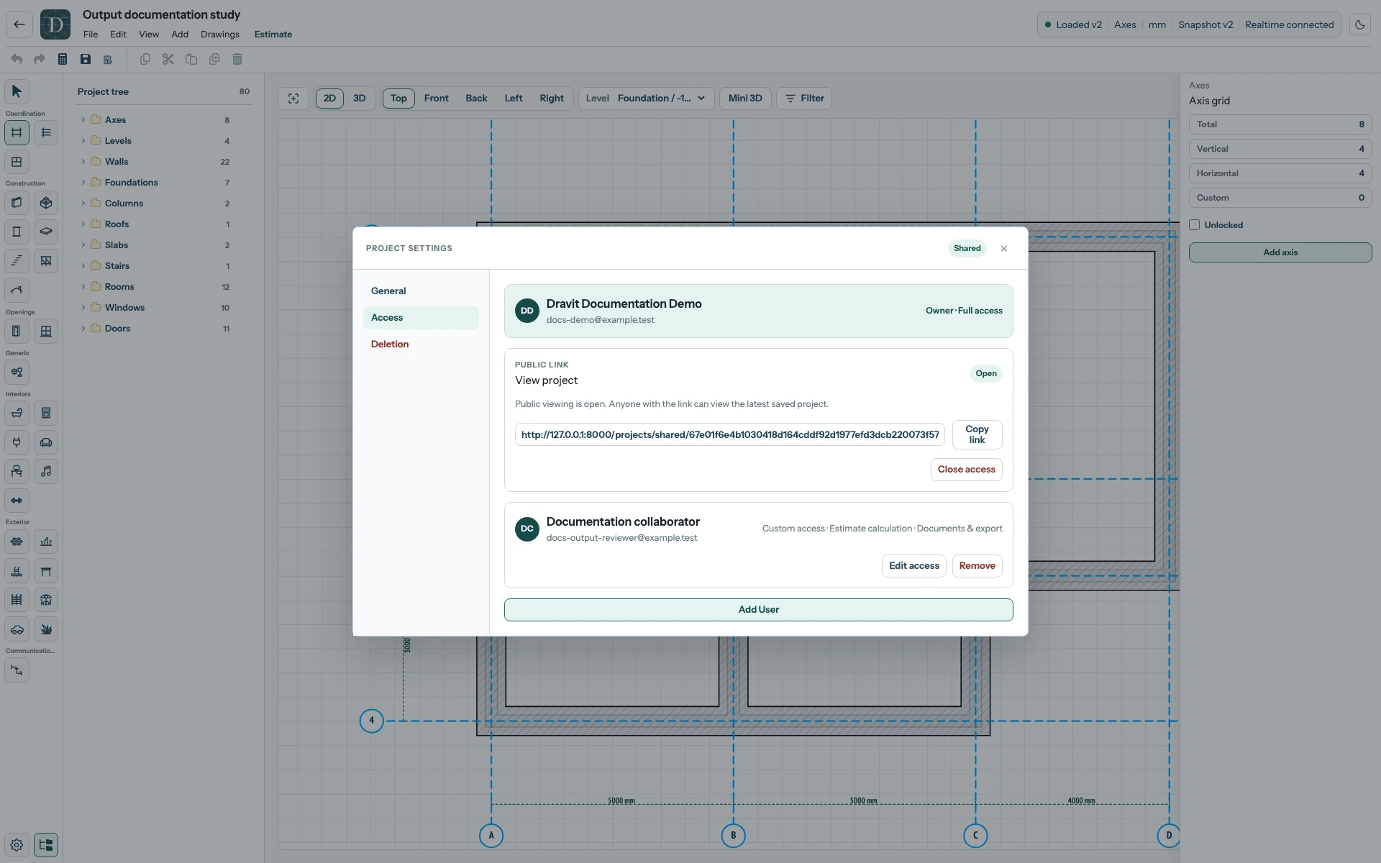
Task: Activate the axis grid tool under Coordination
Action: (17, 132)
